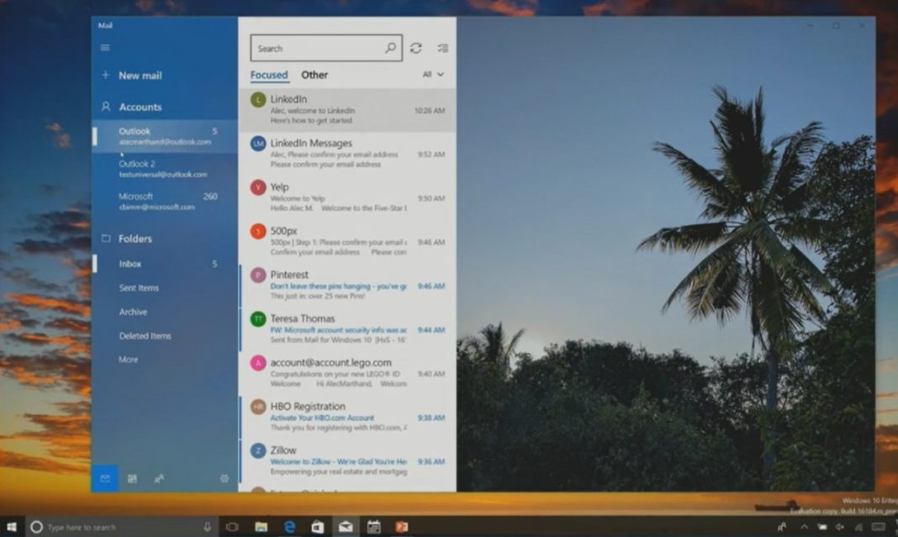Open Mail app Settings gear

[225, 478]
